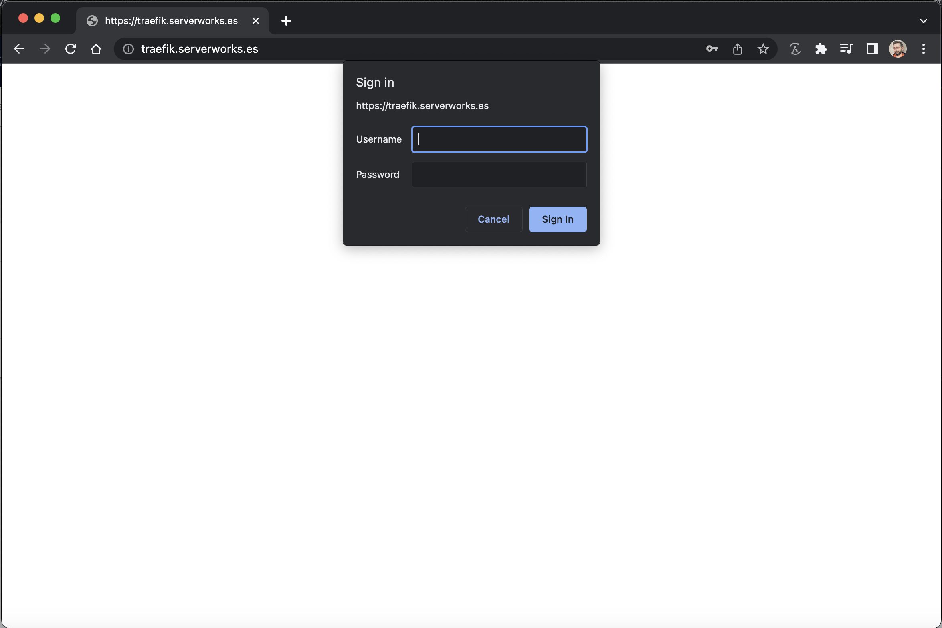Expand the tab search chevron
The image size is (942, 628).
coord(923,21)
